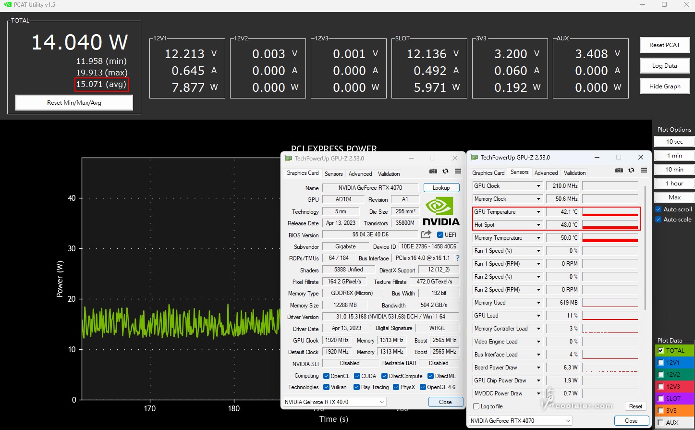Click GPU-Z icon in Sensors window title bar

pos(475,157)
